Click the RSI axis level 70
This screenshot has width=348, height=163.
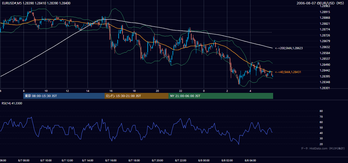coord(321,117)
